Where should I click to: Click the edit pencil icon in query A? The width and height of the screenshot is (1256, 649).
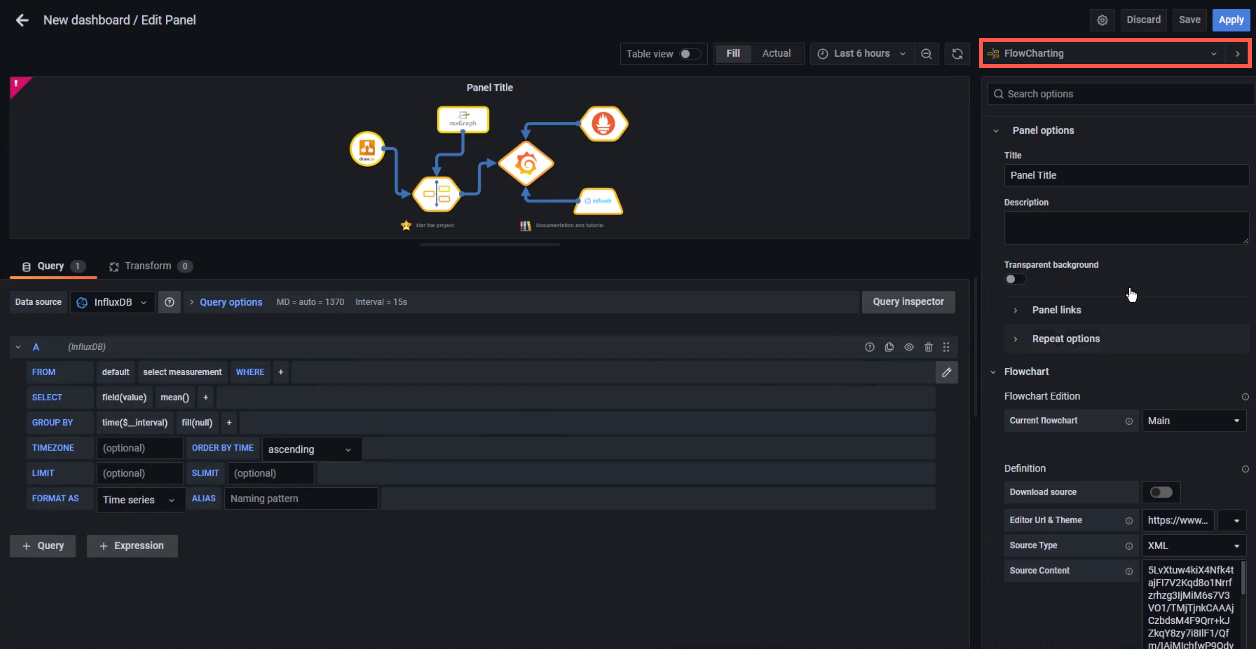coord(947,372)
